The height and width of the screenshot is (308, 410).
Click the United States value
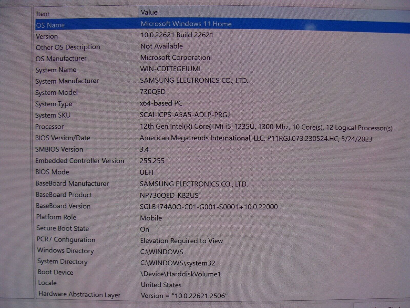[x=161, y=285]
